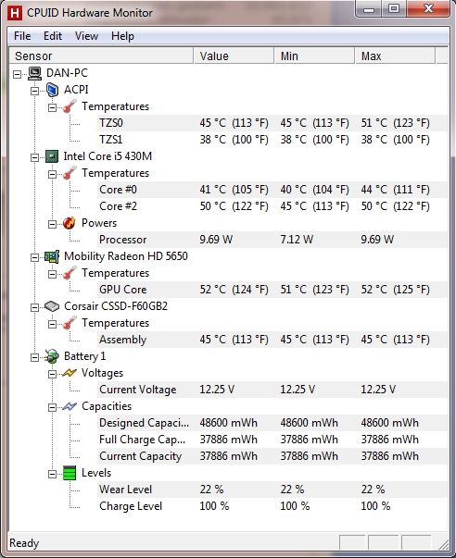Click the Voltages lightning icon

(x=70, y=373)
